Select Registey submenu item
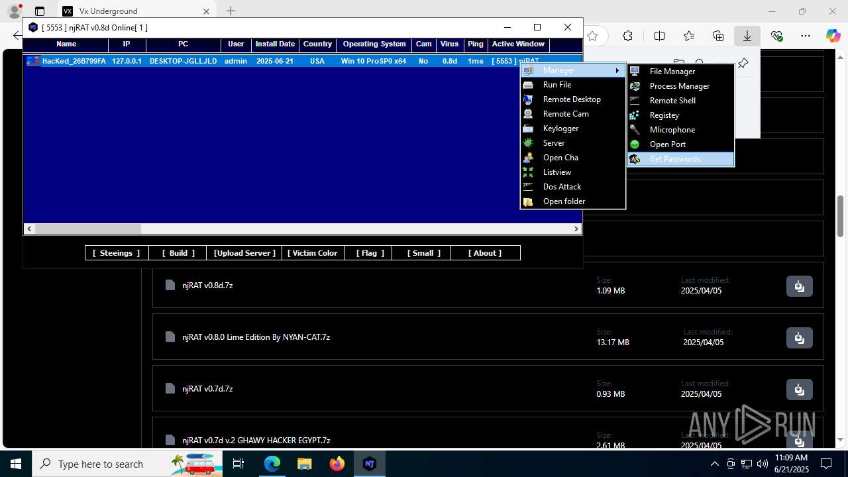This screenshot has height=477, width=848. (680, 115)
